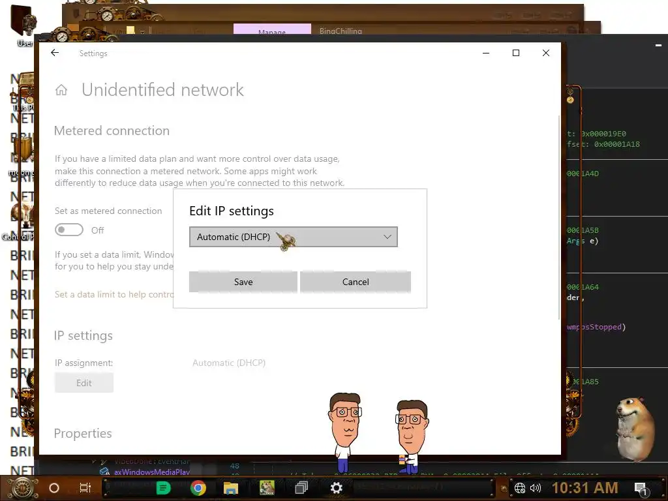Minimize the Settings window
668x501 pixels.
point(486,53)
